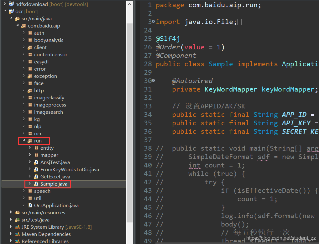Select the kg package row
Screen dimensions: 319x244
64,119
